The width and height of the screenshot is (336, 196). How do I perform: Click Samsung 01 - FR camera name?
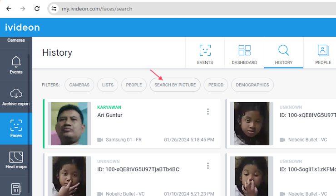click(124, 140)
